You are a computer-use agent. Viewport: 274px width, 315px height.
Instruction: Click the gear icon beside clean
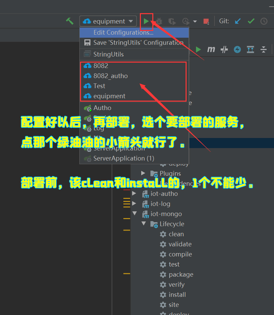[163, 234]
